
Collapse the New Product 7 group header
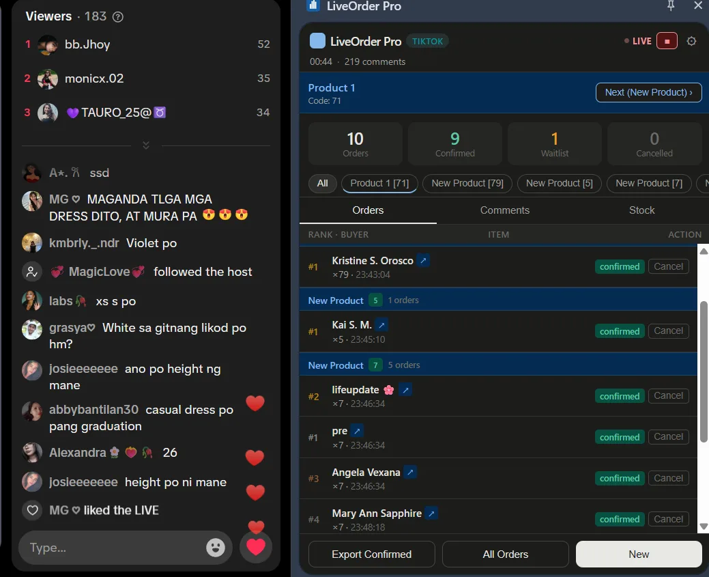pos(498,365)
